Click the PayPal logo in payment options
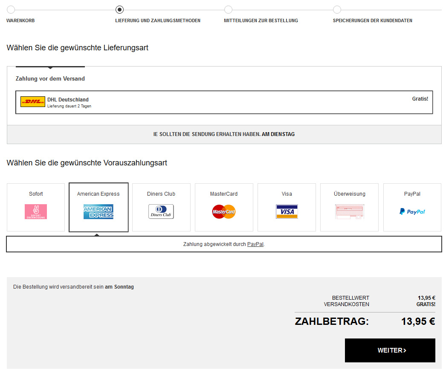 tap(412, 211)
